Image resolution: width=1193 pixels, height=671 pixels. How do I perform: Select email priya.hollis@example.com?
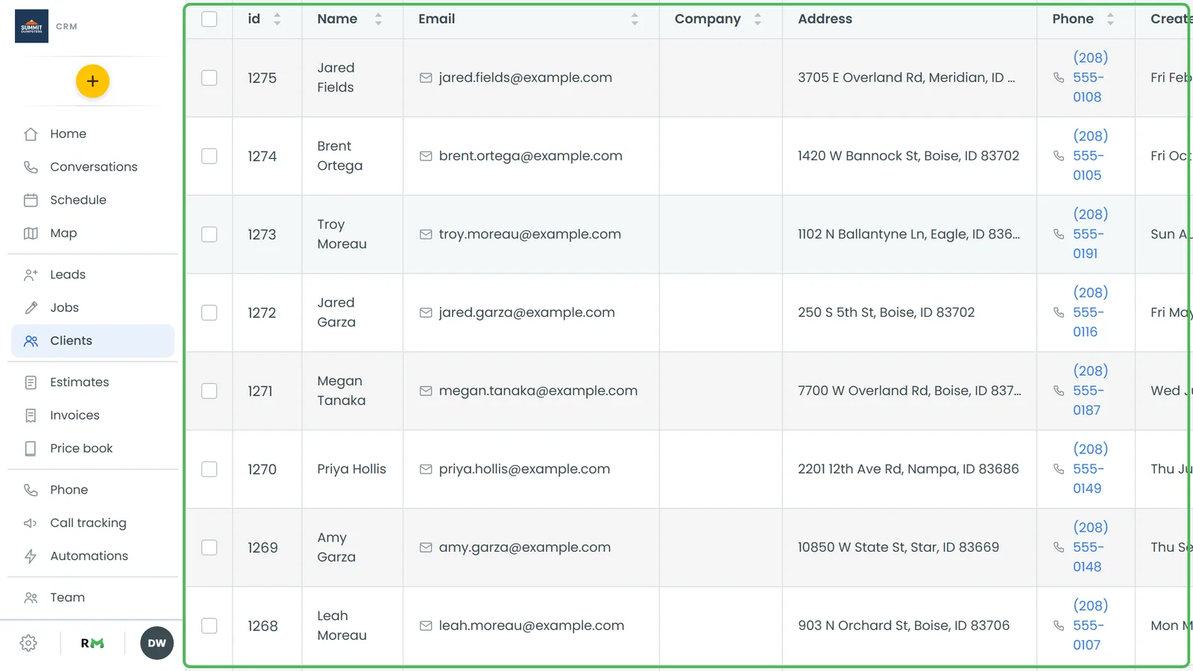click(x=524, y=469)
